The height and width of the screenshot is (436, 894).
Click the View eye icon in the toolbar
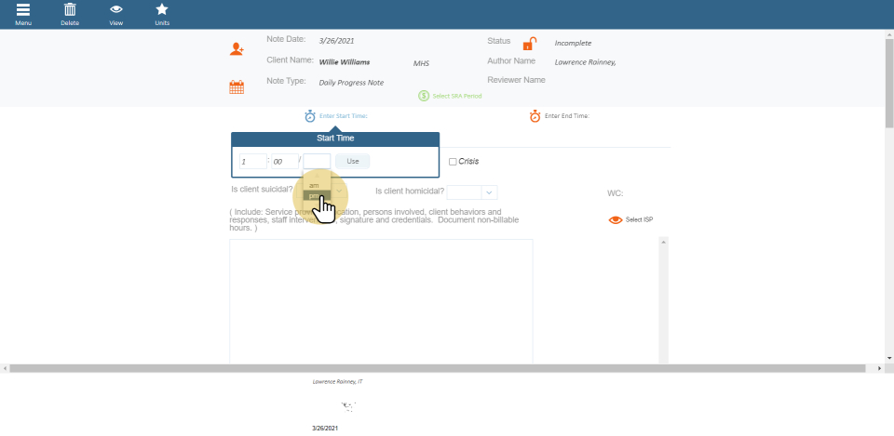click(x=116, y=10)
